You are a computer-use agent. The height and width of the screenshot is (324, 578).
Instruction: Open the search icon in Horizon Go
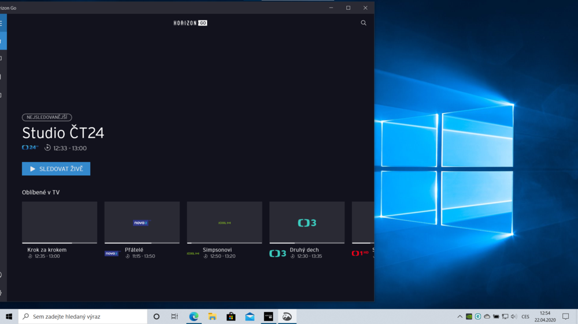tap(364, 23)
